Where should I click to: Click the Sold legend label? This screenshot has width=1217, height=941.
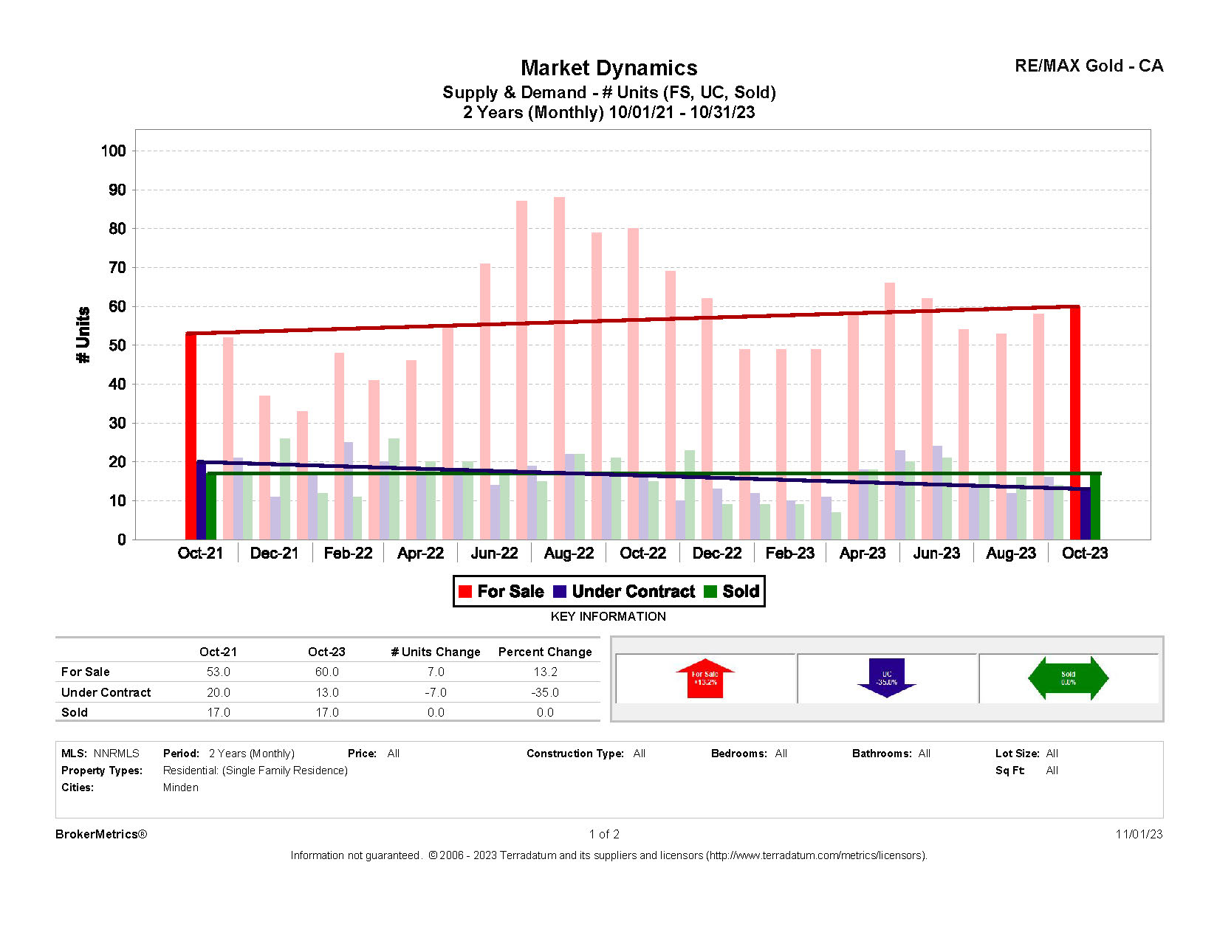[x=741, y=592]
